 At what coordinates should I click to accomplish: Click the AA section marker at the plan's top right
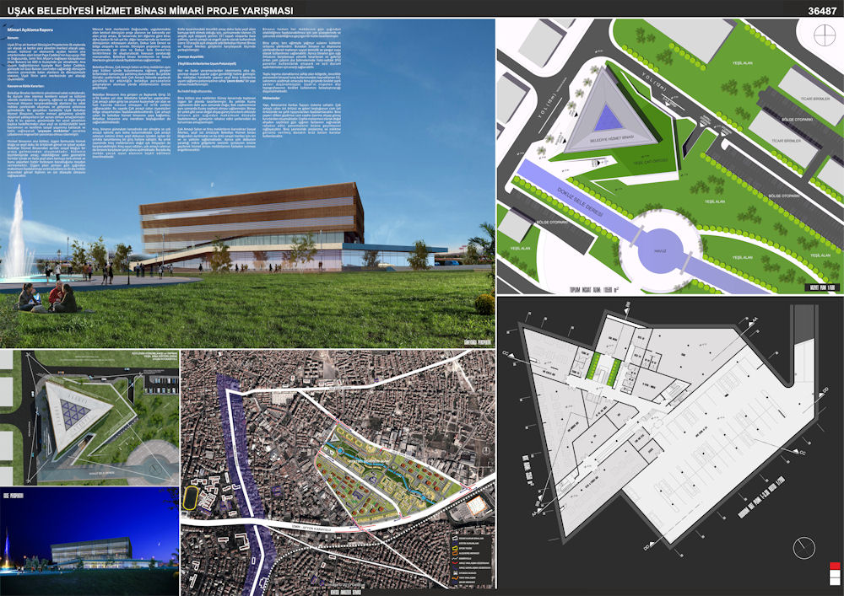click(x=751, y=321)
